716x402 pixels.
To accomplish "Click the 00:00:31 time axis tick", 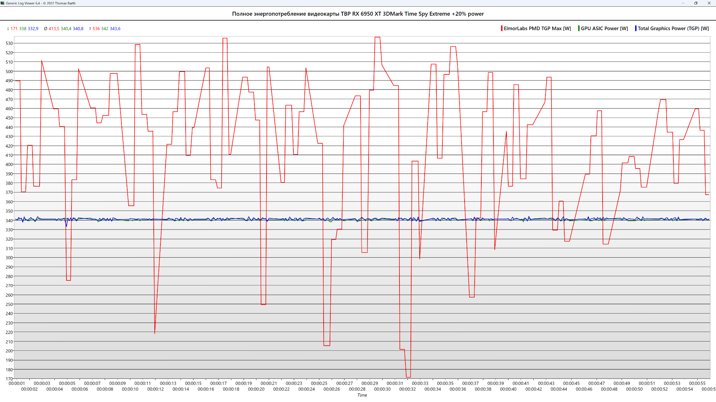I will pyautogui.click(x=395, y=383).
